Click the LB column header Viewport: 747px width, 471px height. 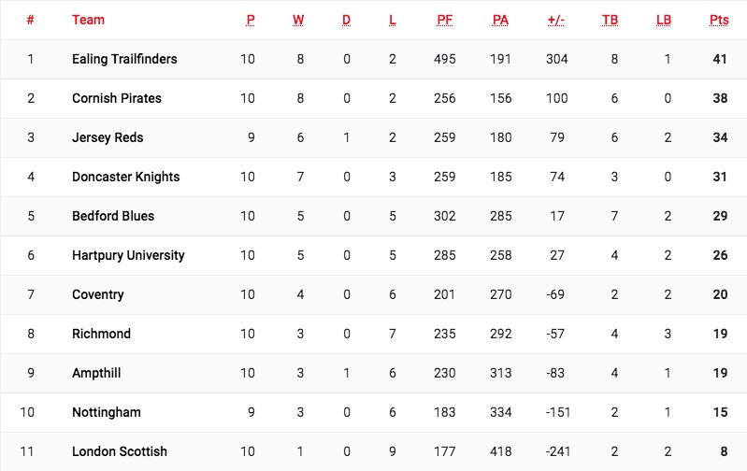click(664, 20)
